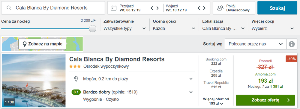The width and height of the screenshot is (300, 109).
Task: Click the search magnifier icon
Action: point(9,8)
